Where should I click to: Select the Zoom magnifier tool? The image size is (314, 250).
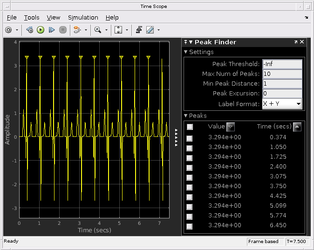pos(98,30)
